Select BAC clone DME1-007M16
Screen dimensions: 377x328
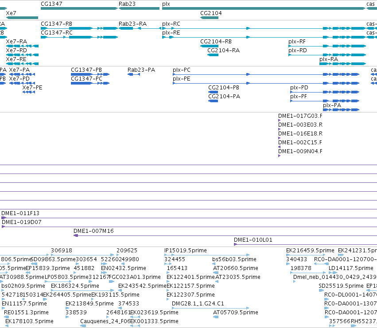tap(225, 235)
